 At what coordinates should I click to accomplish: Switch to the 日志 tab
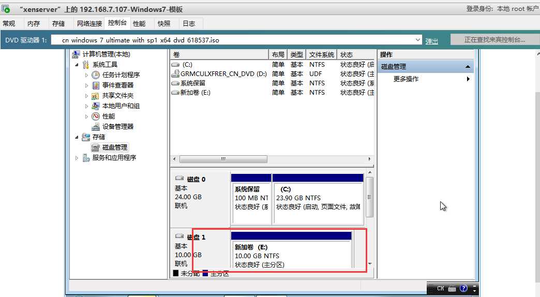pos(189,23)
